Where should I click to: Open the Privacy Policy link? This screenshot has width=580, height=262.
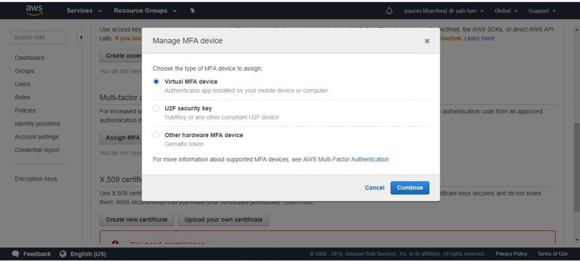511,254
